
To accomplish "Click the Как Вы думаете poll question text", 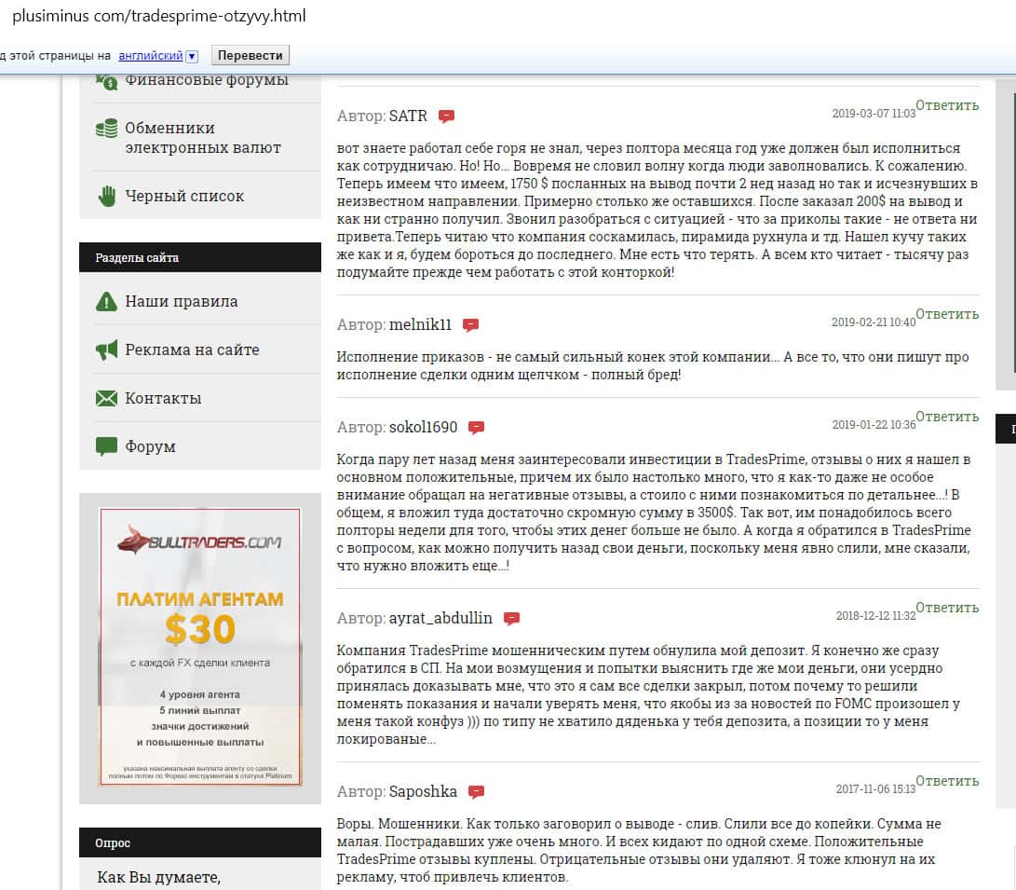I will tap(158, 878).
